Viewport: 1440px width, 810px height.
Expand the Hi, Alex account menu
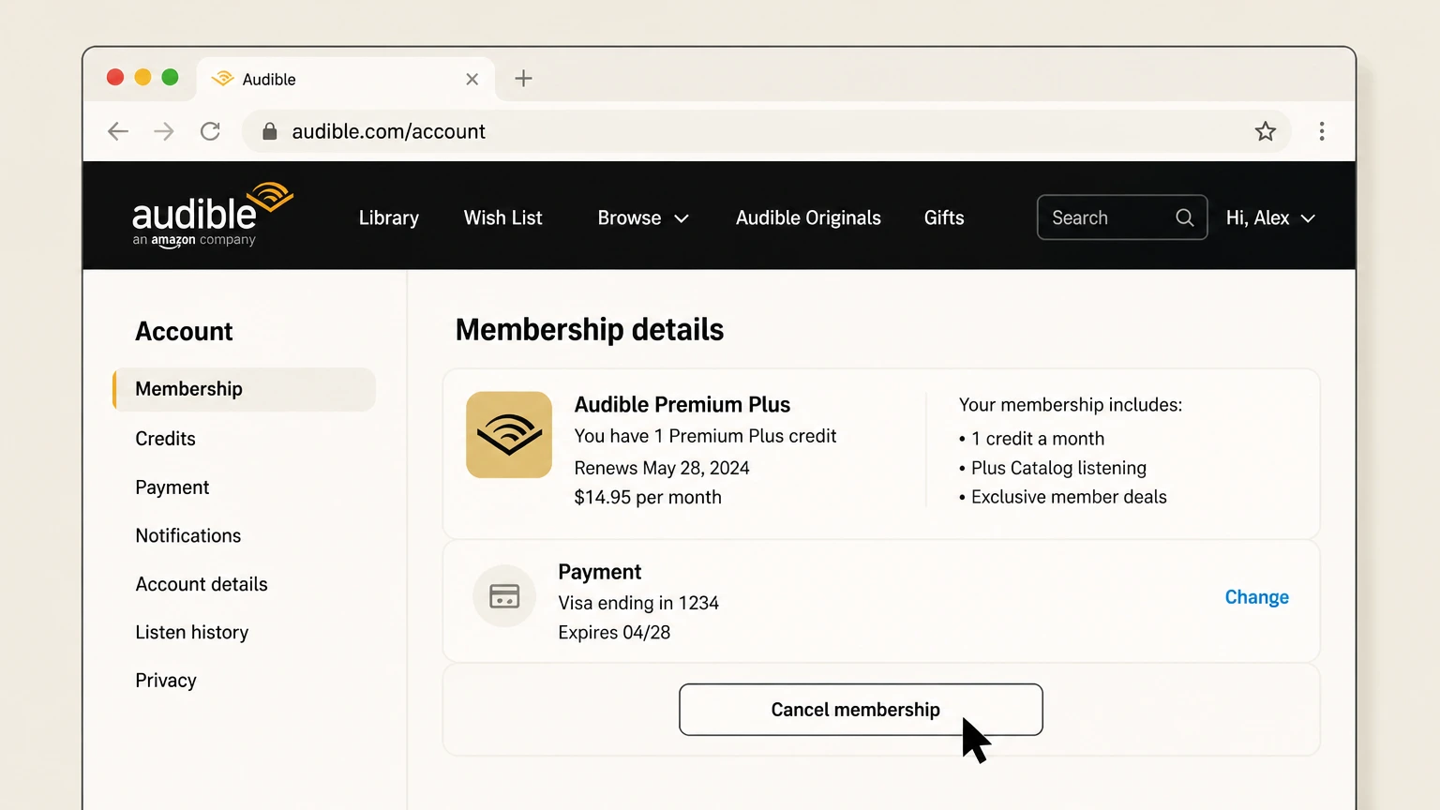[1270, 217]
